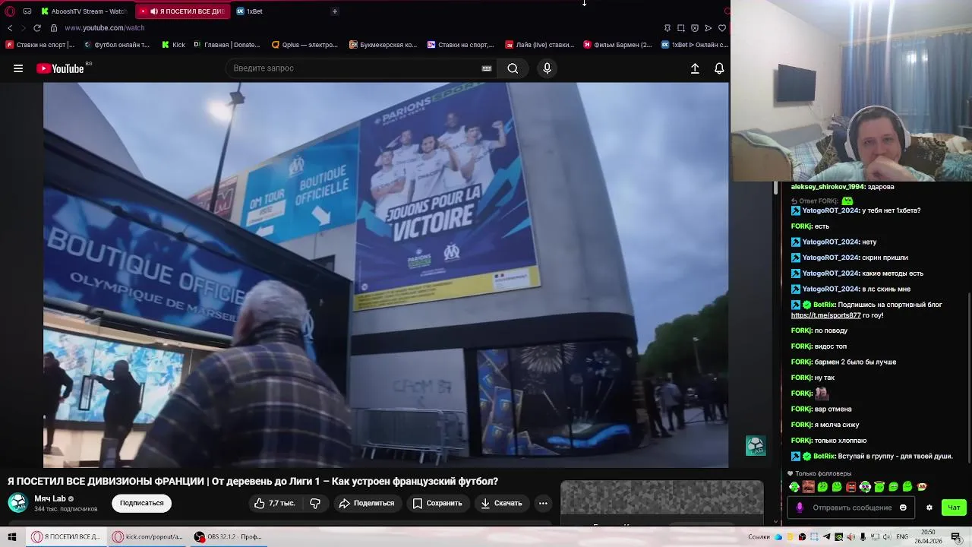Switch ENG input language indicator
972x547 pixels.
(x=902, y=537)
